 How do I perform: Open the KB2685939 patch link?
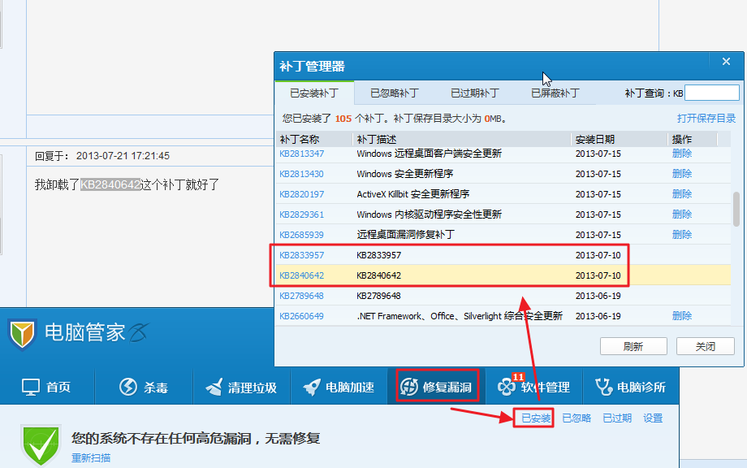[x=301, y=235]
